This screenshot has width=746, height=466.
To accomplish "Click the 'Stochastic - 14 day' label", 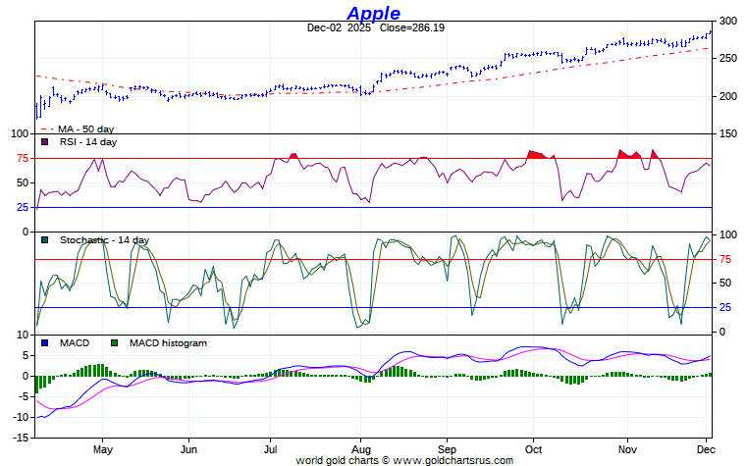I will [x=105, y=240].
